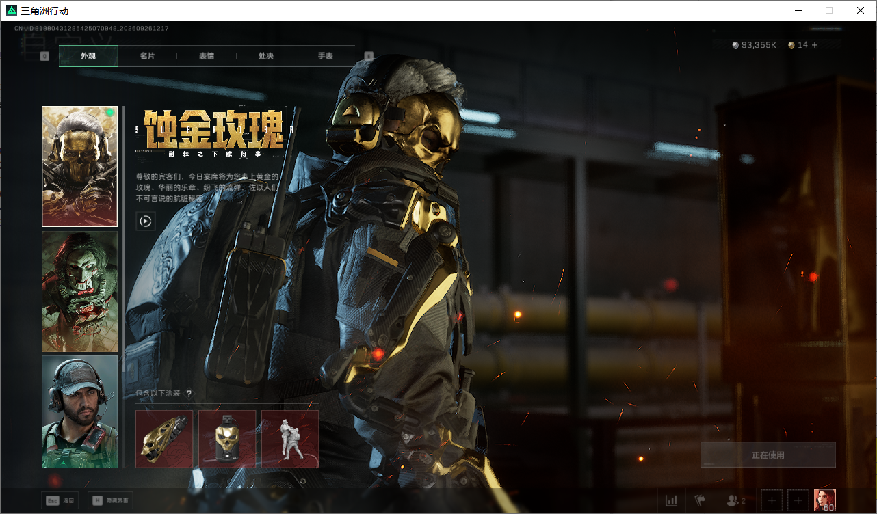Screen dimensions: 877x514
Task: Open the friends icon showing 2
Action: tap(735, 501)
